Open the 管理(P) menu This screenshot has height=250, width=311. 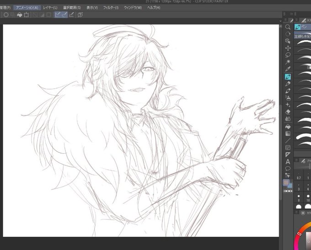coord(5,7)
